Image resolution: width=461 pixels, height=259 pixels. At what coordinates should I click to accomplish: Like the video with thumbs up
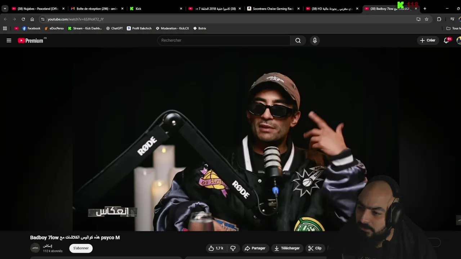[x=216, y=248]
